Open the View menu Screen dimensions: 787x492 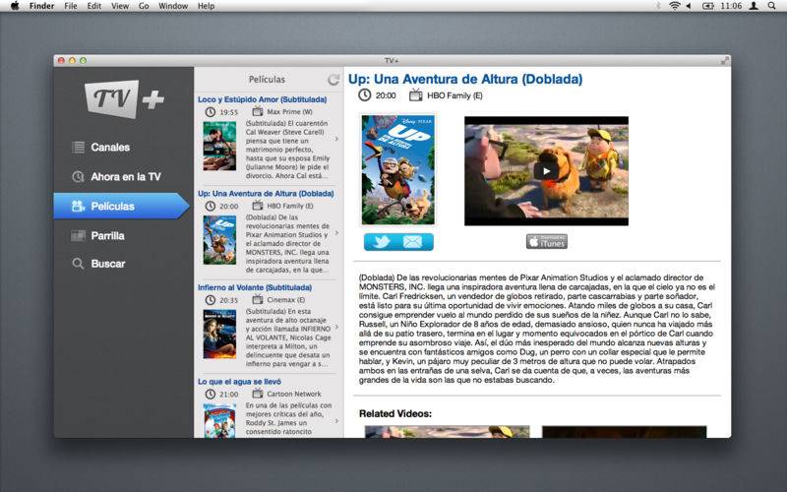(x=120, y=6)
